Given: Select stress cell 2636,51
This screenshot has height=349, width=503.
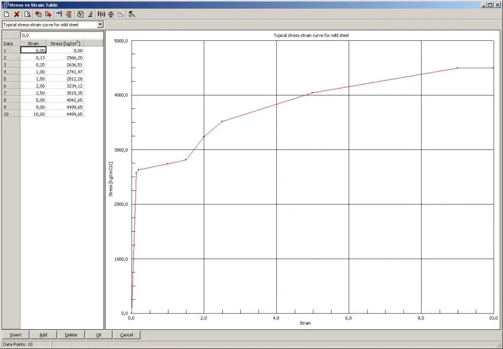Looking at the screenshot, I should click(x=65, y=65).
